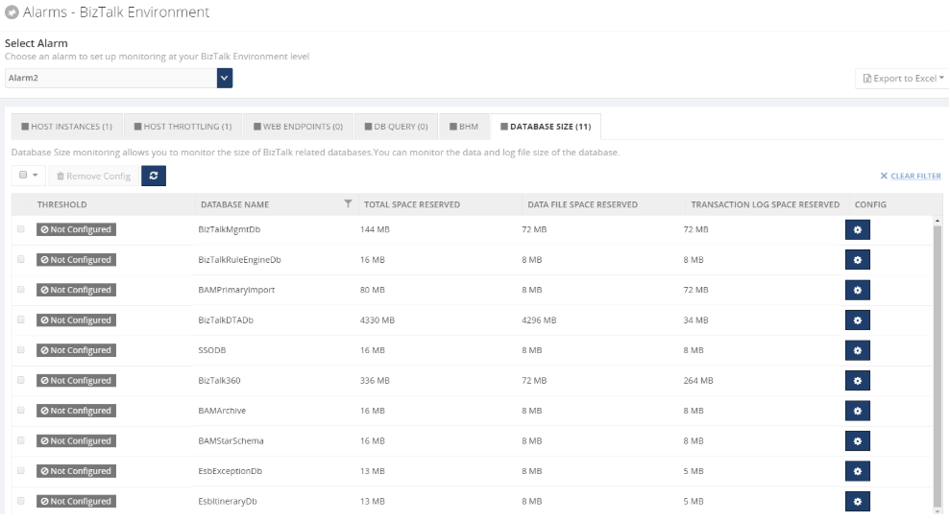Switch to BHM tab

click(464, 127)
